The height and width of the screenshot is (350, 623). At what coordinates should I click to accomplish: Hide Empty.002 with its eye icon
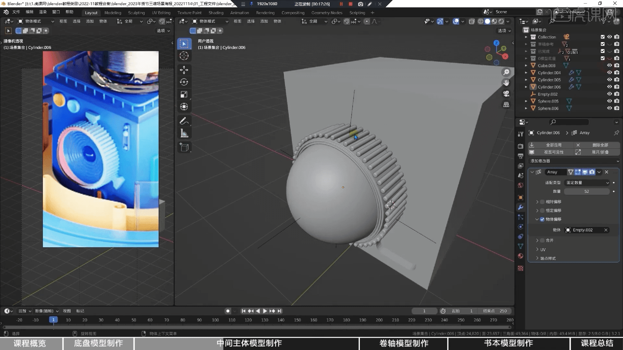click(609, 94)
